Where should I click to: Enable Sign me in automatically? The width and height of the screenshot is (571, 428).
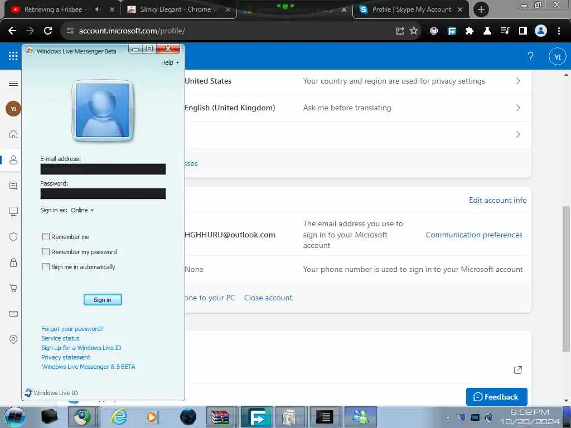pos(46,267)
